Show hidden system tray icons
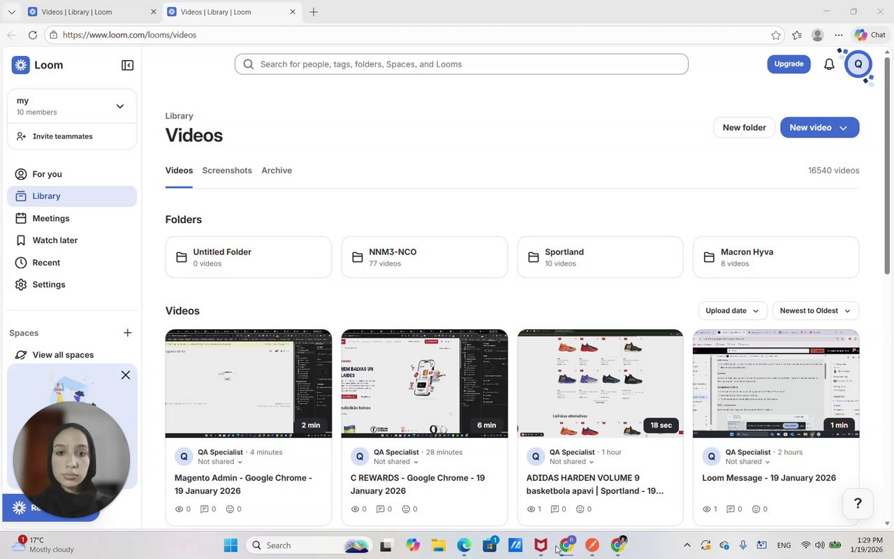 tap(687, 545)
